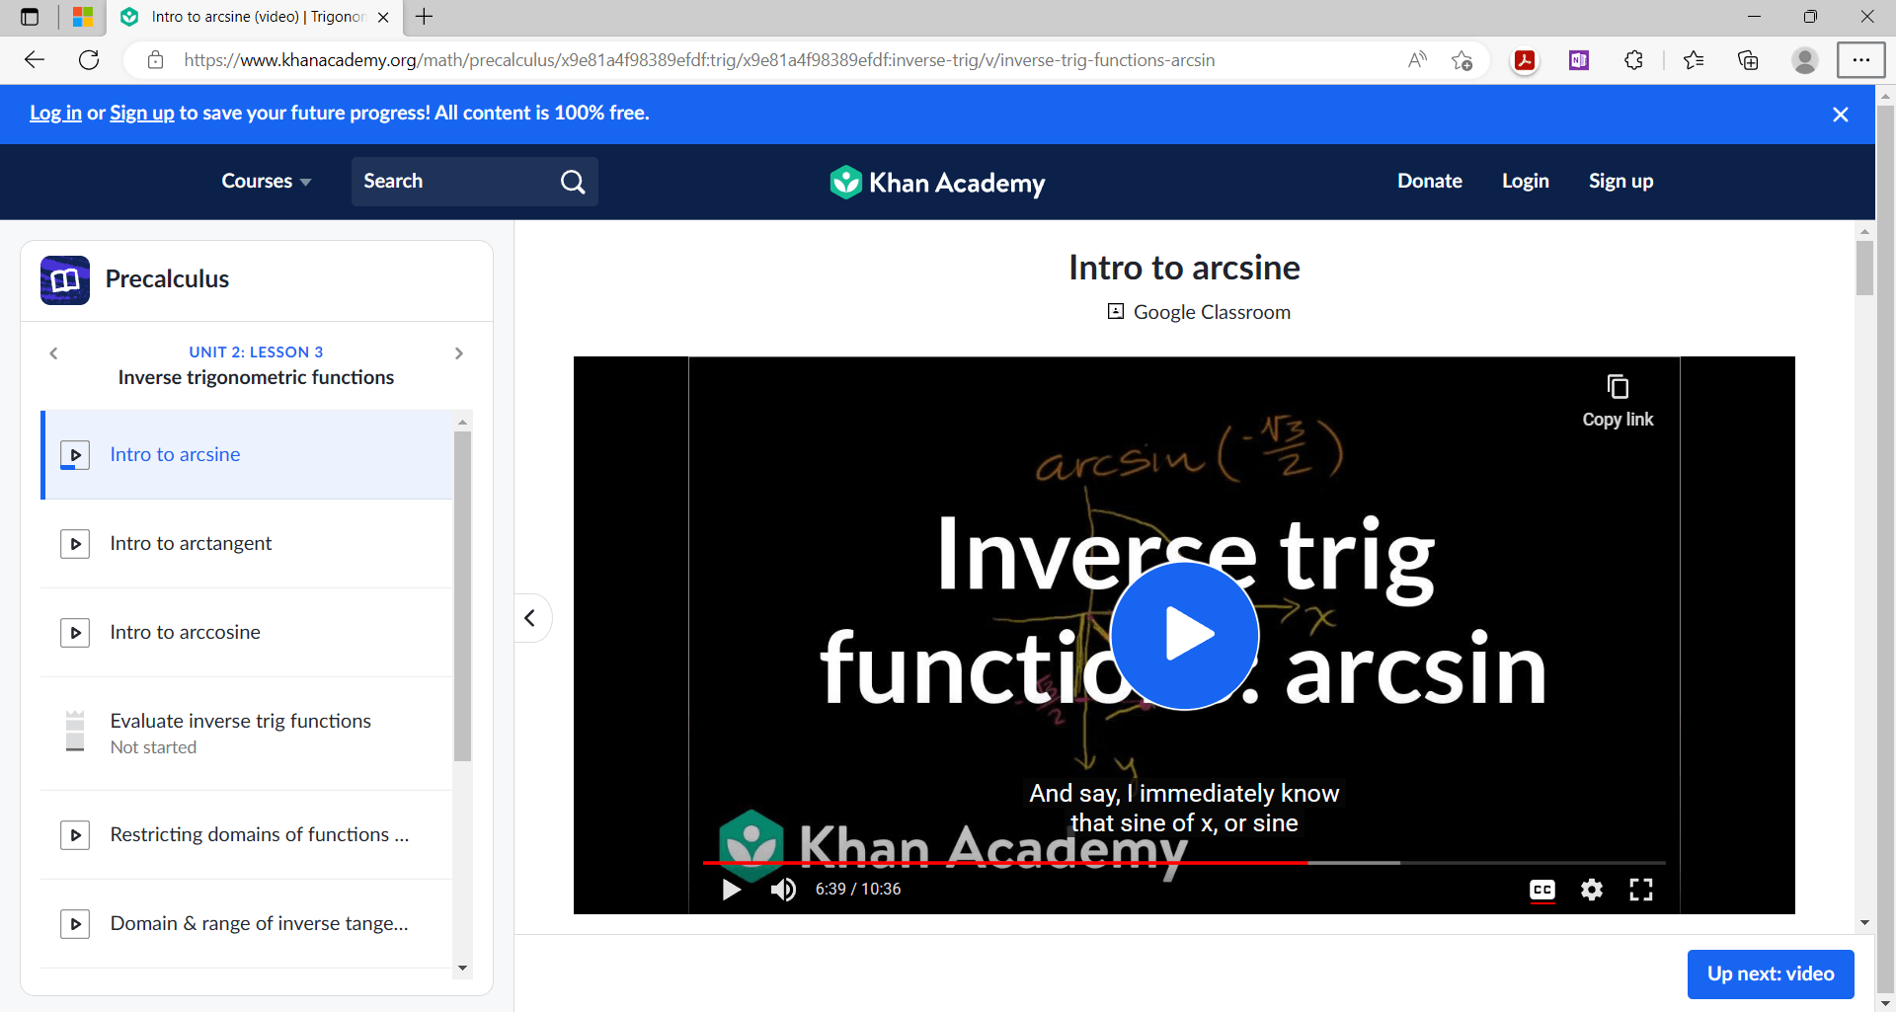Image resolution: width=1896 pixels, height=1012 pixels.
Task: Click the Sign up link in blue banner
Action: coord(142,113)
